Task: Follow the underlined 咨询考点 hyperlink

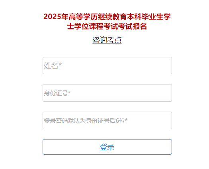Action: click(x=107, y=40)
